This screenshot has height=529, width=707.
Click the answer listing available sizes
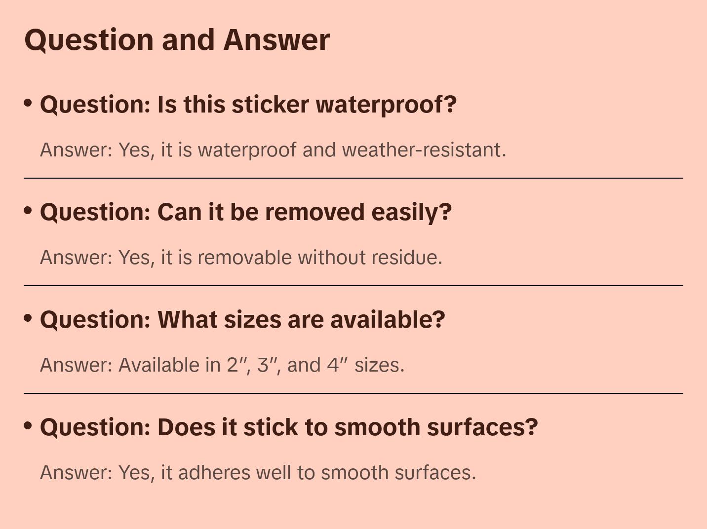pyautogui.click(x=222, y=365)
